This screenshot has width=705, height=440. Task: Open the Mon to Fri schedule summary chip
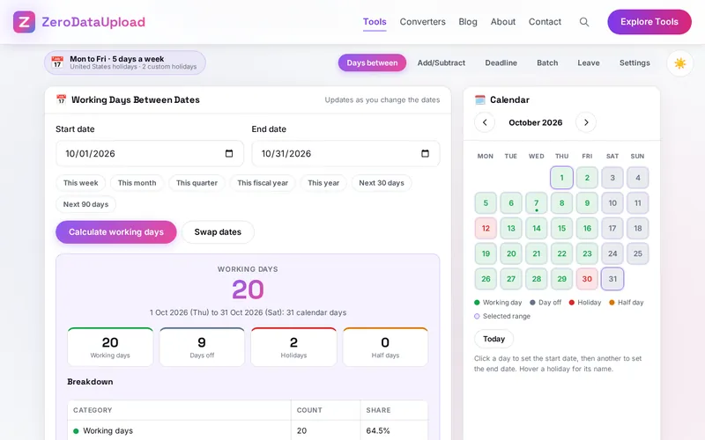[125, 62]
